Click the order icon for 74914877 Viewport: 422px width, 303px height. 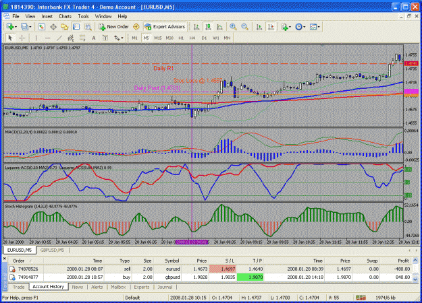12,277
